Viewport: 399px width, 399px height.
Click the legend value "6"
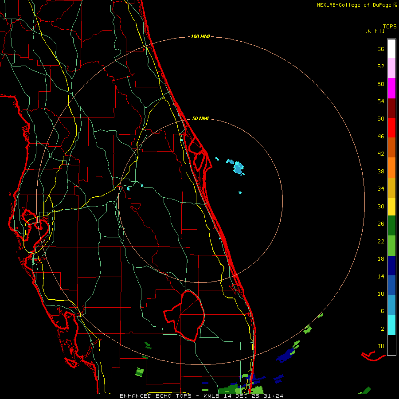[x=382, y=311]
